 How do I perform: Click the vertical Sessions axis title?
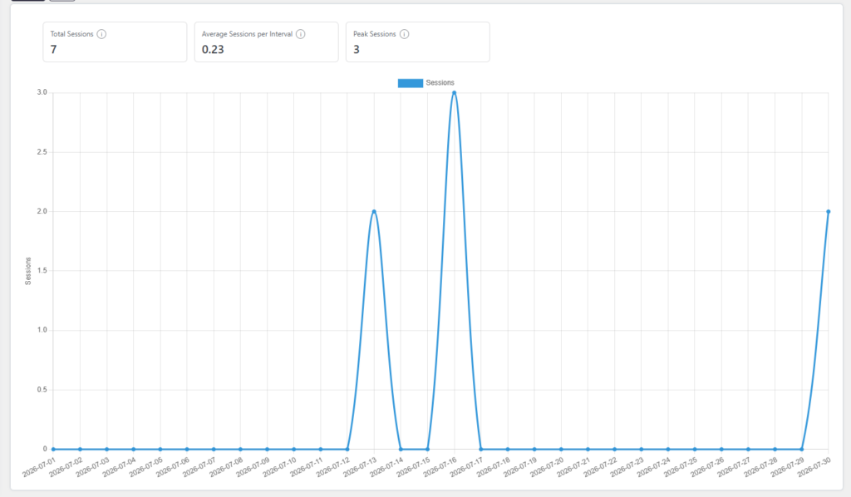coord(28,271)
